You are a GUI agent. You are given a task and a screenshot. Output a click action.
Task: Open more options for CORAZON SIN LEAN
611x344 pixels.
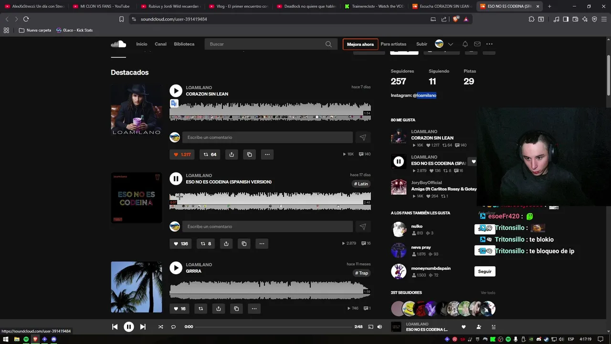(267, 154)
